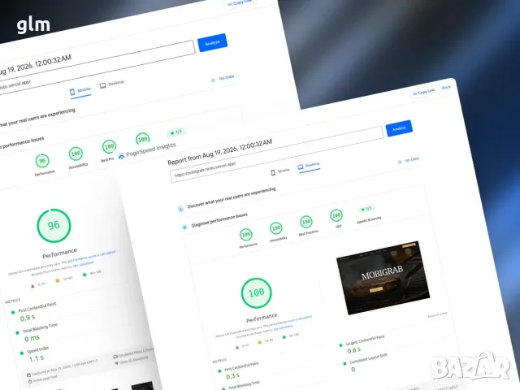Select Mobile tab in the front window
This screenshot has height=390, width=520.
280,171
